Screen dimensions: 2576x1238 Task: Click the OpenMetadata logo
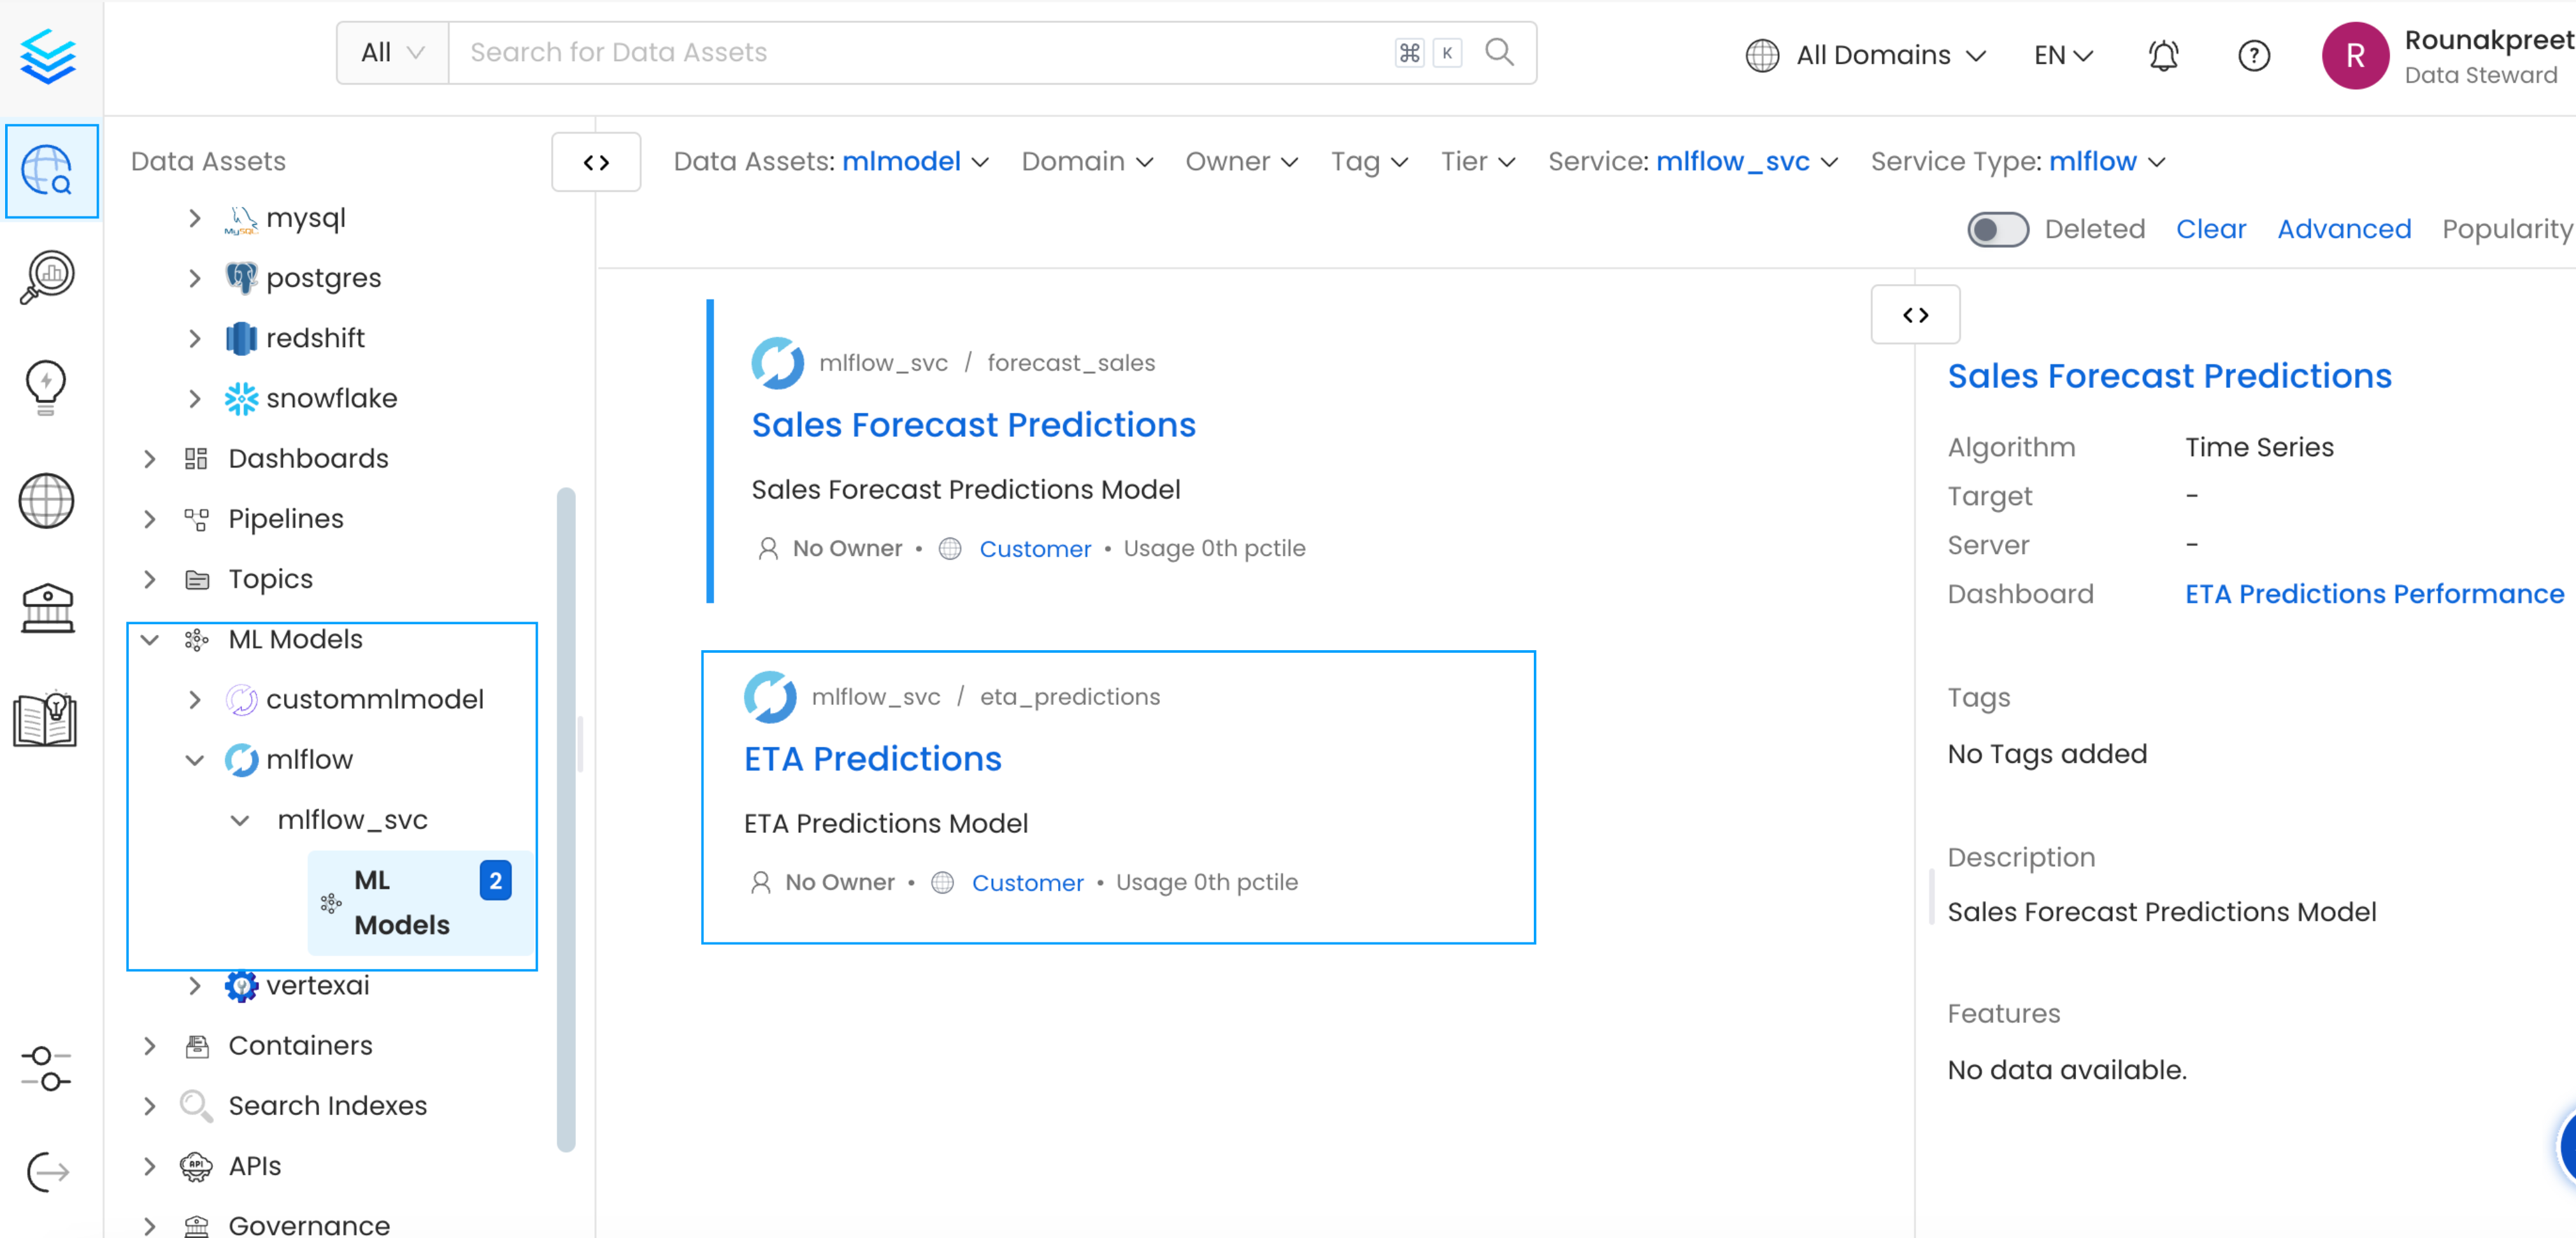coord(48,56)
